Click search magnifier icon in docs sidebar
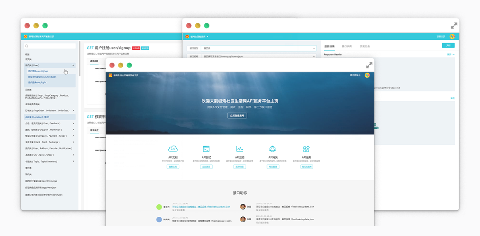The width and height of the screenshot is (480, 236). (27, 46)
